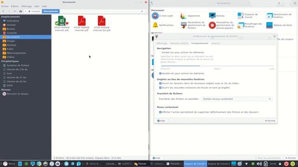
Task: Open Bureau settings in Paramètres
Action: tap(217, 16)
